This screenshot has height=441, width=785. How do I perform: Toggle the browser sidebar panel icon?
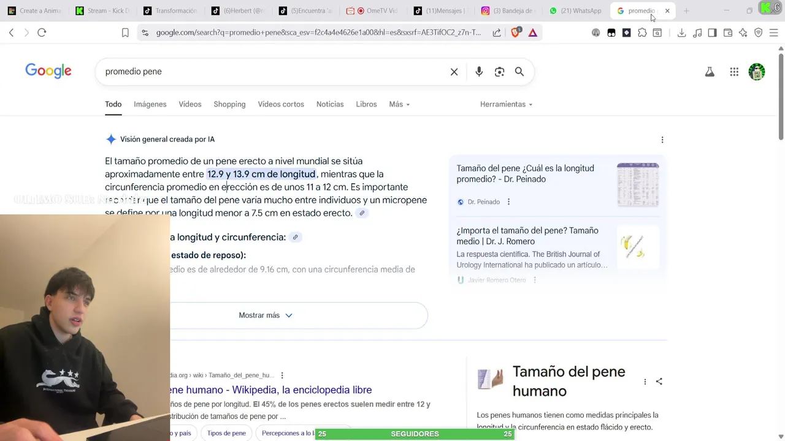[712, 32]
